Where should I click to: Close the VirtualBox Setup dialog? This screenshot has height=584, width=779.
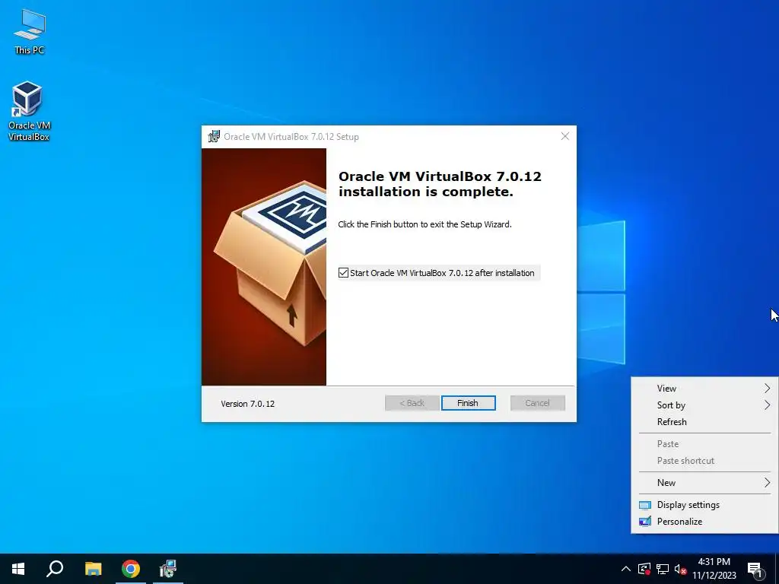click(x=565, y=136)
